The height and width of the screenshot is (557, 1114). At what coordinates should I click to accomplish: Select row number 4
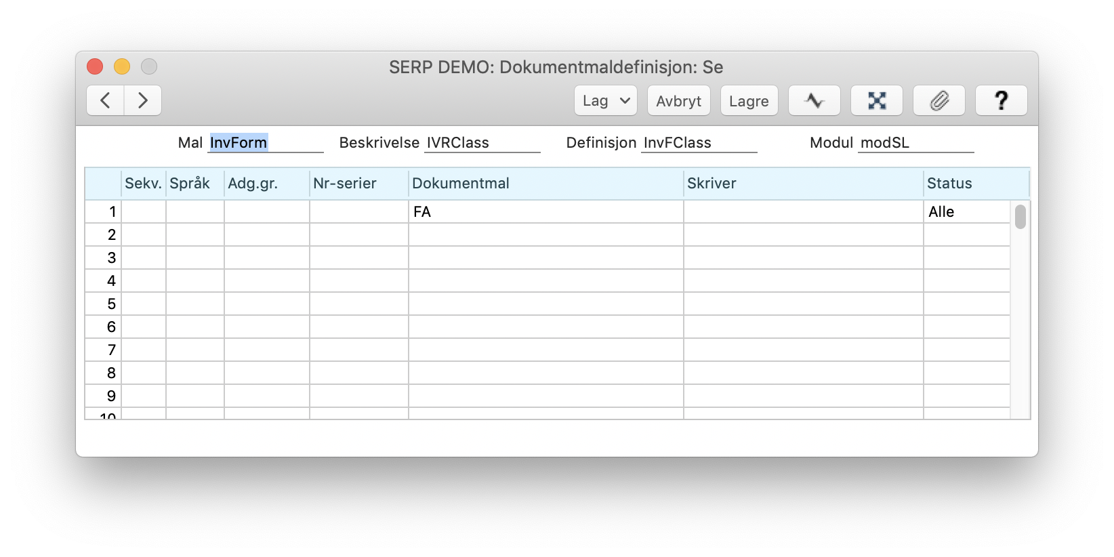104,281
